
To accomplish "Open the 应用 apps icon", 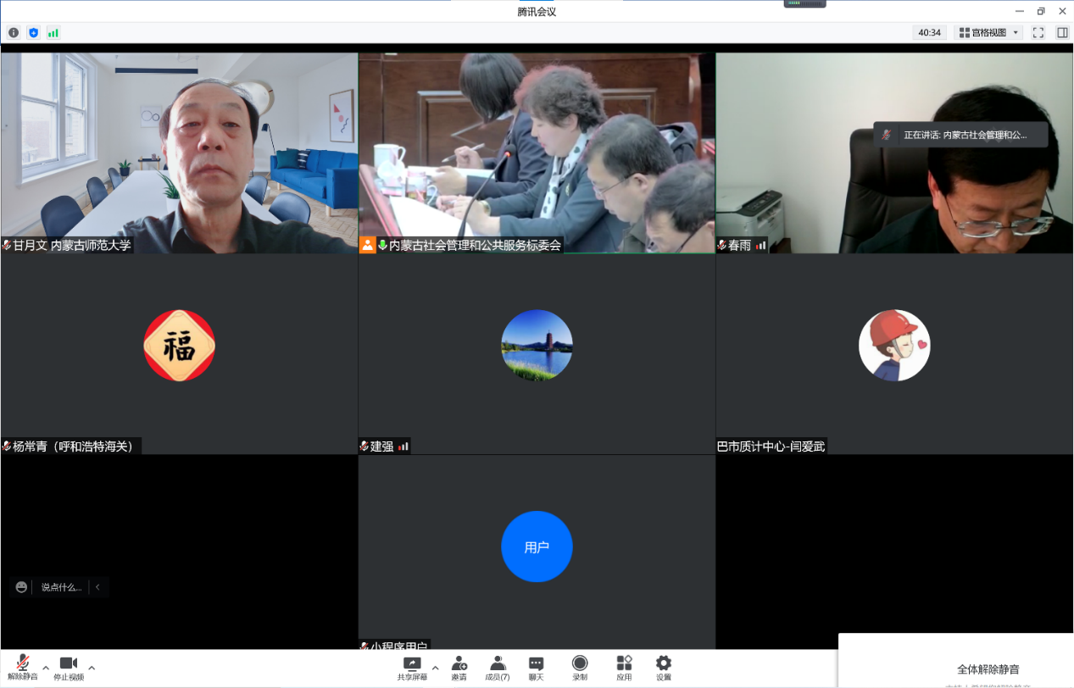I will 624,667.
